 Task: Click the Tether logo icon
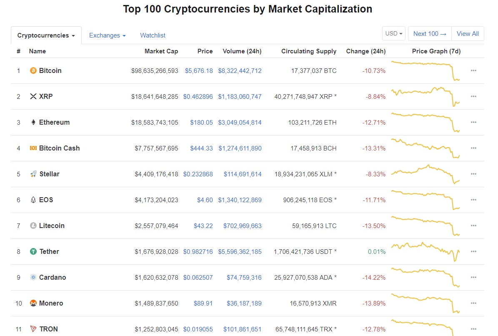33,252
